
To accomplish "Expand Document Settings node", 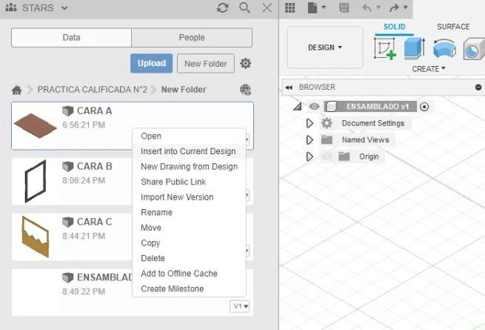I will pyautogui.click(x=310, y=123).
